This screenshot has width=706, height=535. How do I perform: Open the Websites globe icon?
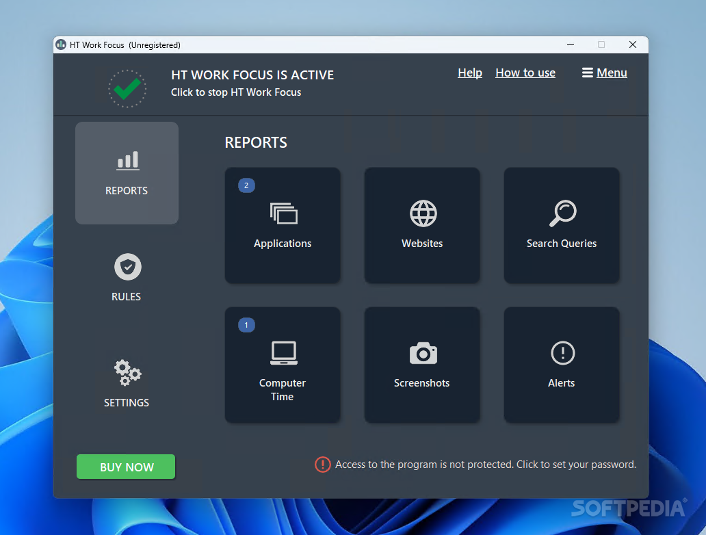423,213
